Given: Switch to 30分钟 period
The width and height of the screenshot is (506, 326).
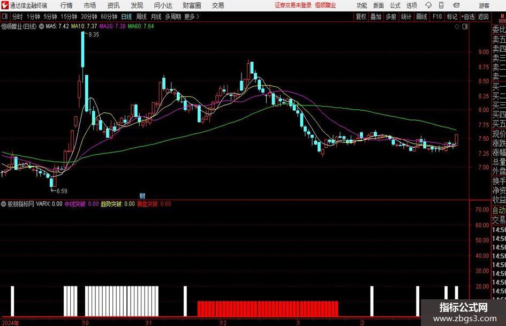Looking at the screenshot, I should pos(89,17).
